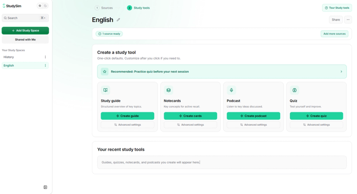Go to the Sources step
This screenshot has width=357, height=194.
click(x=104, y=8)
